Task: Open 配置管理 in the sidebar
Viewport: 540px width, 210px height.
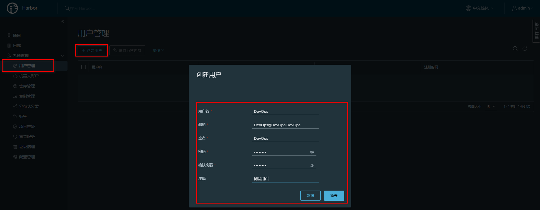Action: [27, 157]
